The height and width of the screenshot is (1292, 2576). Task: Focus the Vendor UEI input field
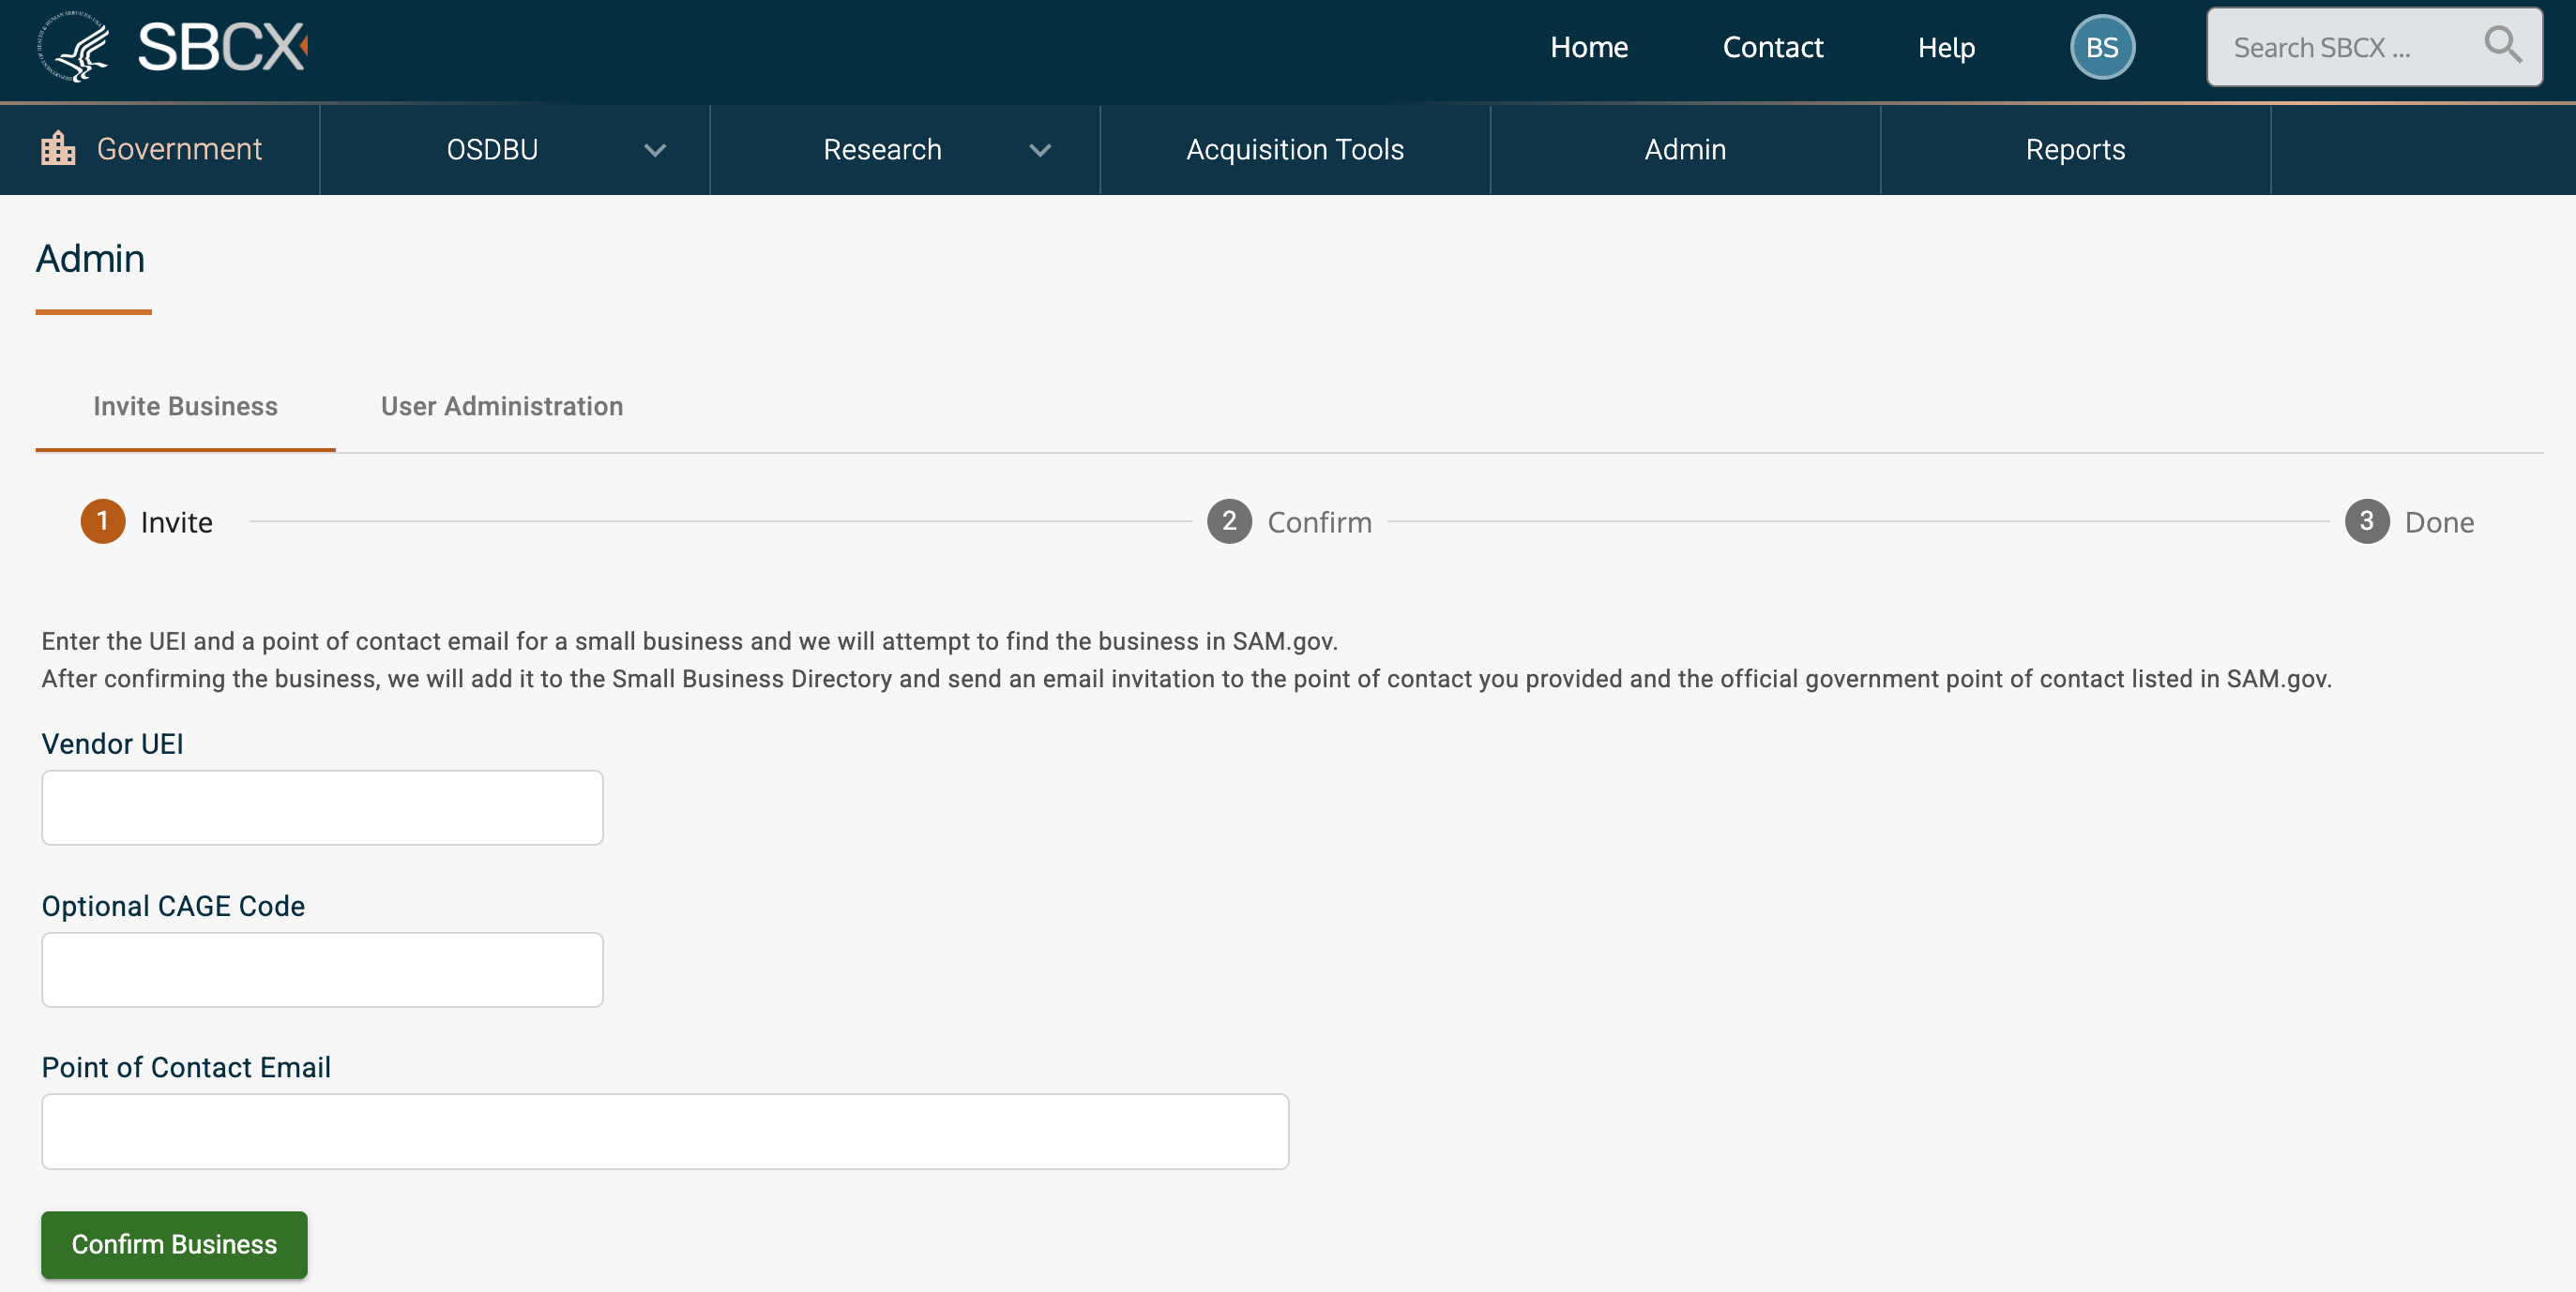[x=322, y=807]
